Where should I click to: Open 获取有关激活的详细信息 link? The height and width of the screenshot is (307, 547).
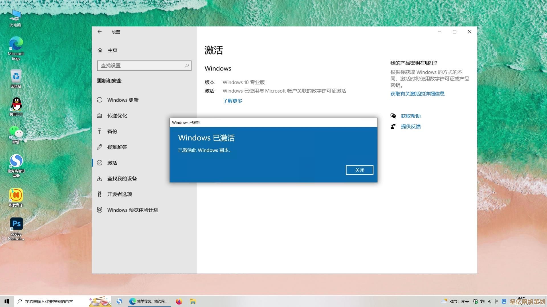coord(417,94)
